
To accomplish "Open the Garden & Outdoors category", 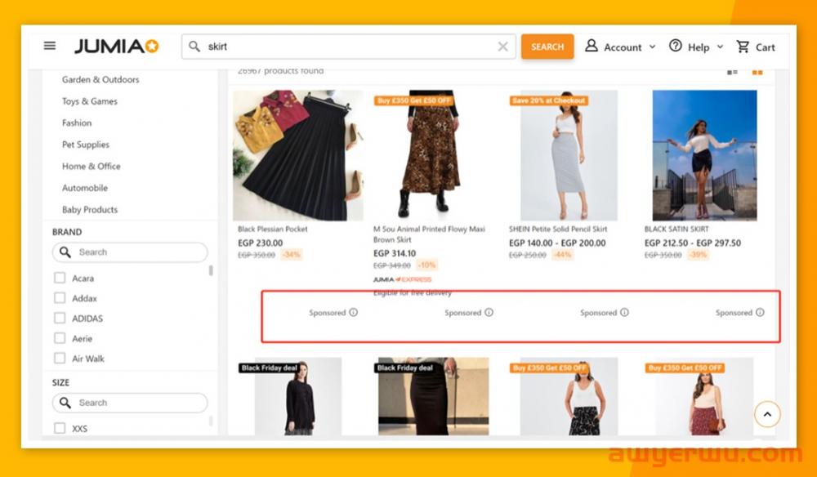I will [x=100, y=80].
